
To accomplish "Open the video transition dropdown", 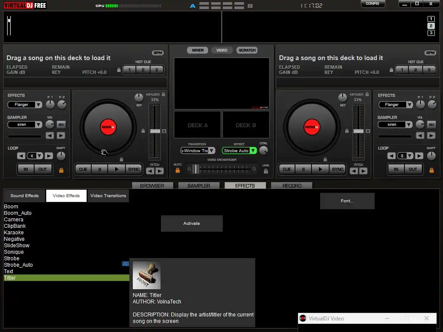I will [x=211, y=151].
